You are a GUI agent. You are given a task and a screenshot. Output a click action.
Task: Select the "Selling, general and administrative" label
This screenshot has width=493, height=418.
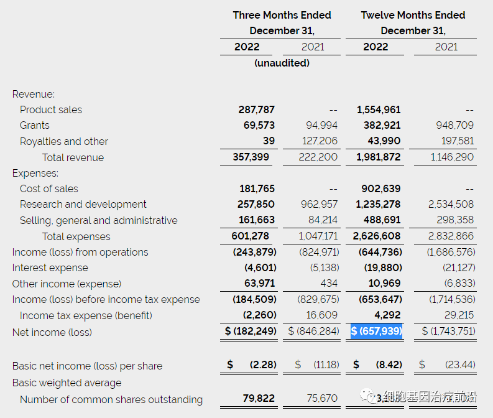point(98,220)
